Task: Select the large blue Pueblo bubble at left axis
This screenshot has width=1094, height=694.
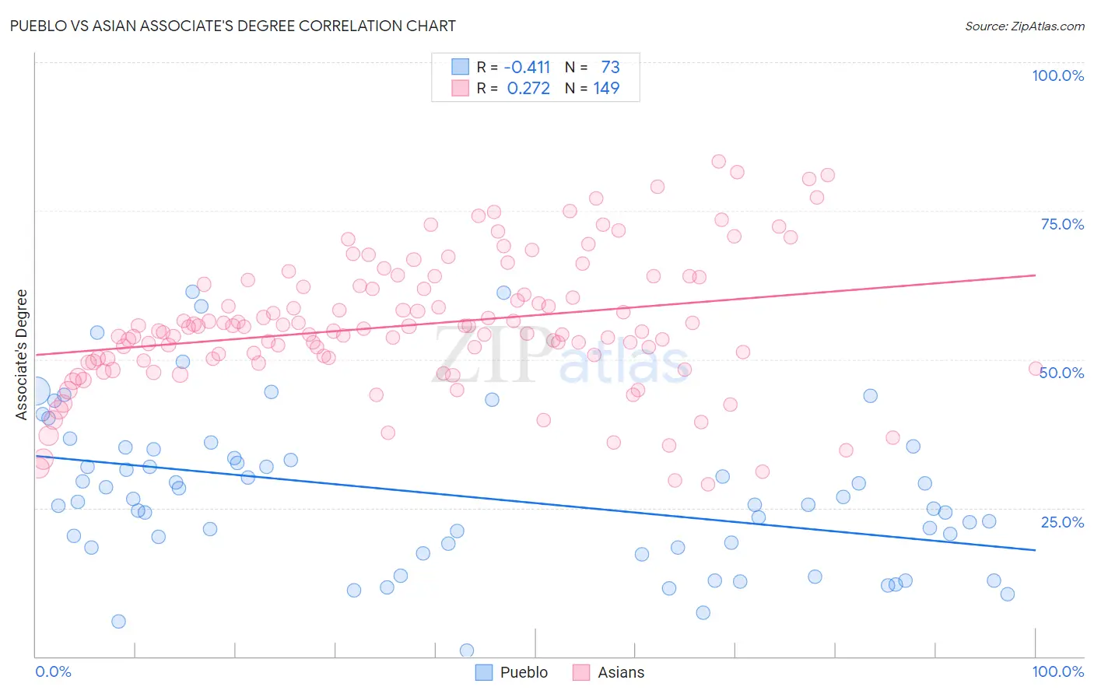Action: [34, 391]
